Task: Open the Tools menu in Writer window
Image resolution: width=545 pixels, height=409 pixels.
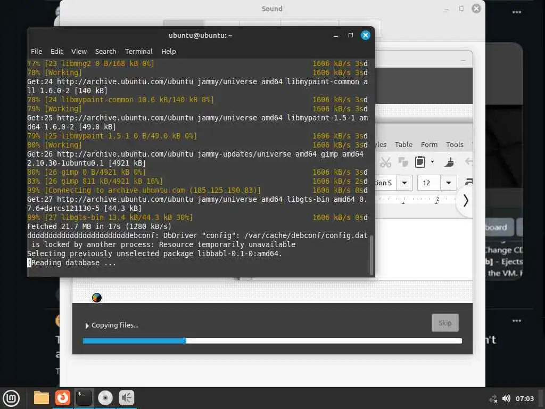Action: point(455,144)
